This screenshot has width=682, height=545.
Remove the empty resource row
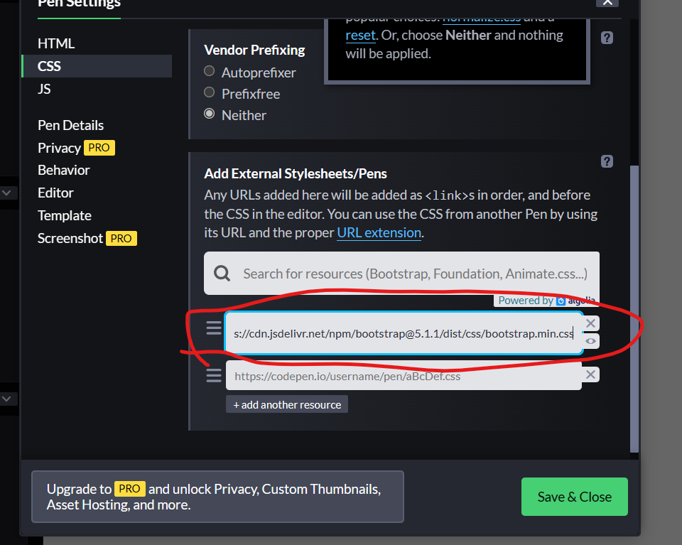point(590,374)
